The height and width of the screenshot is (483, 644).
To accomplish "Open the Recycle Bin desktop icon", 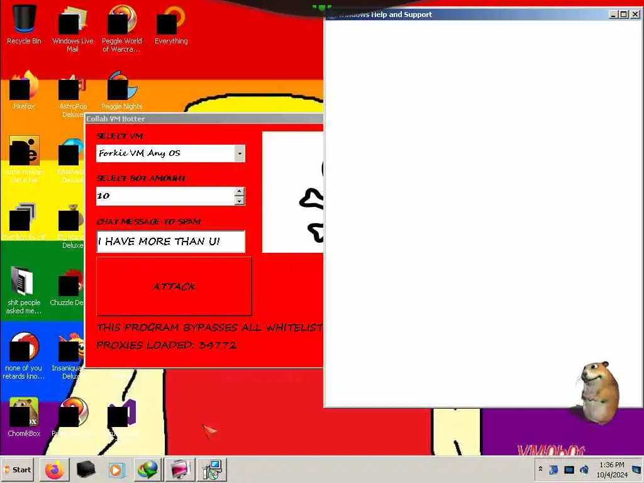I will 24,25.
